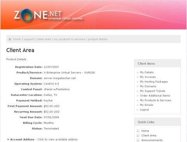This screenshot has width=187, height=142.
Task: Open My Hosting Packages menu item
Action: 154,82
